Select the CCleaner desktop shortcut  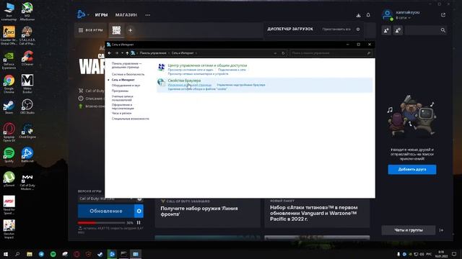click(27, 58)
